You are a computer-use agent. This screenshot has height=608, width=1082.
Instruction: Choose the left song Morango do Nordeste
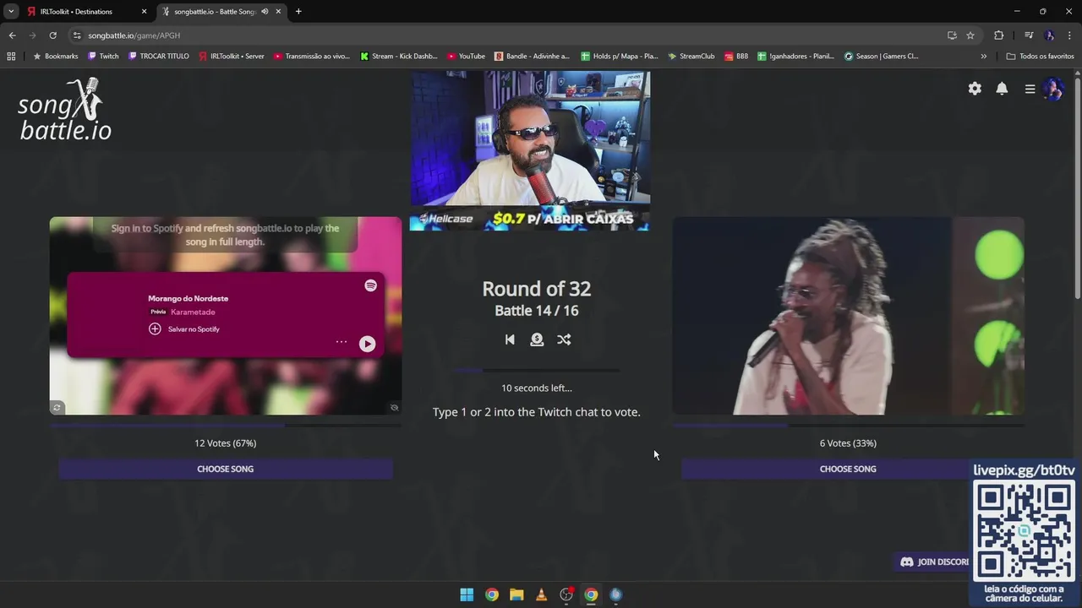(226, 469)
